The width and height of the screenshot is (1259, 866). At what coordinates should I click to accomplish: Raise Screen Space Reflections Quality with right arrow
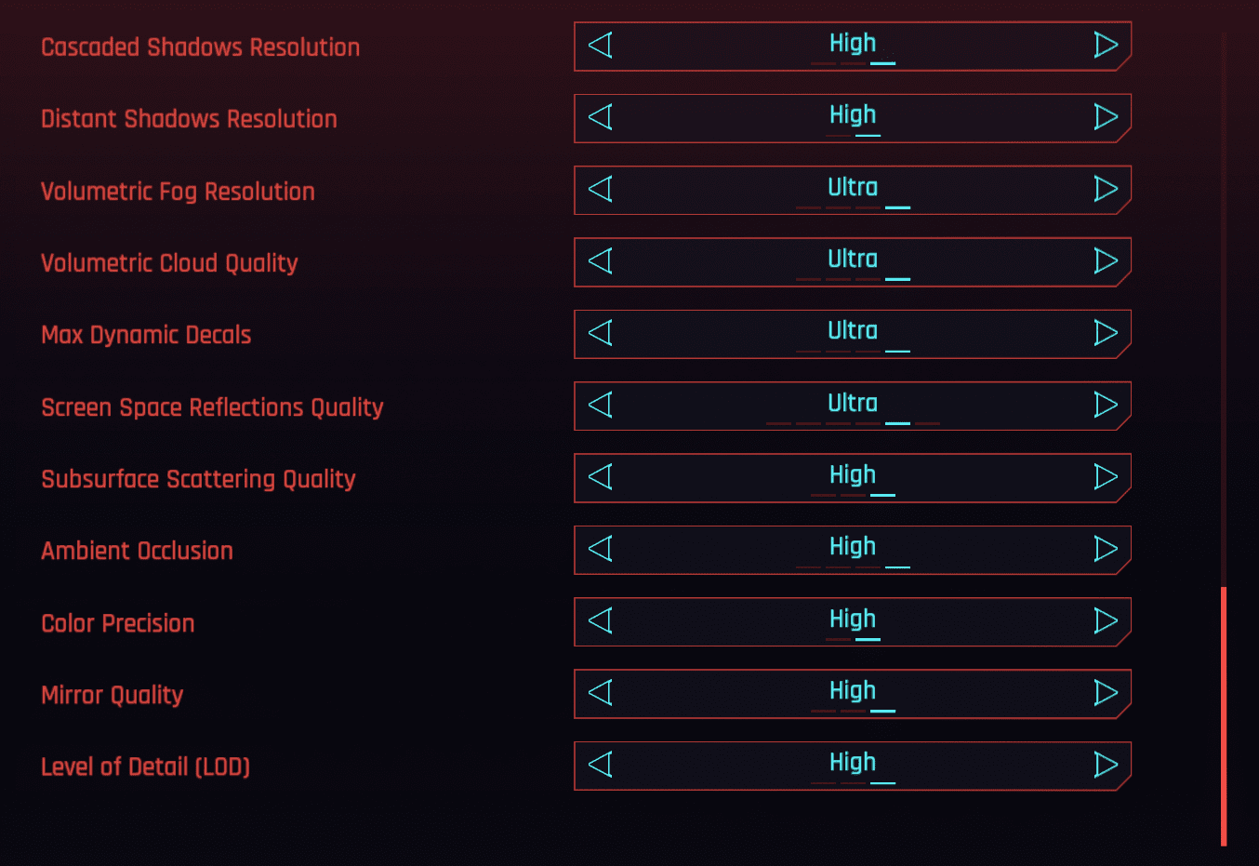(1105, 405)
